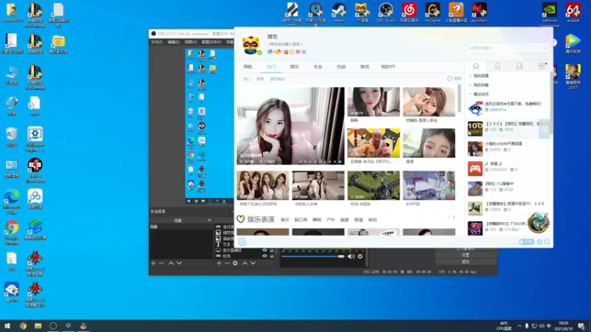Remove source with OBS sources minus button
Image resolution: width=591 pixels, height=332 pixels.
click(227, 263)
